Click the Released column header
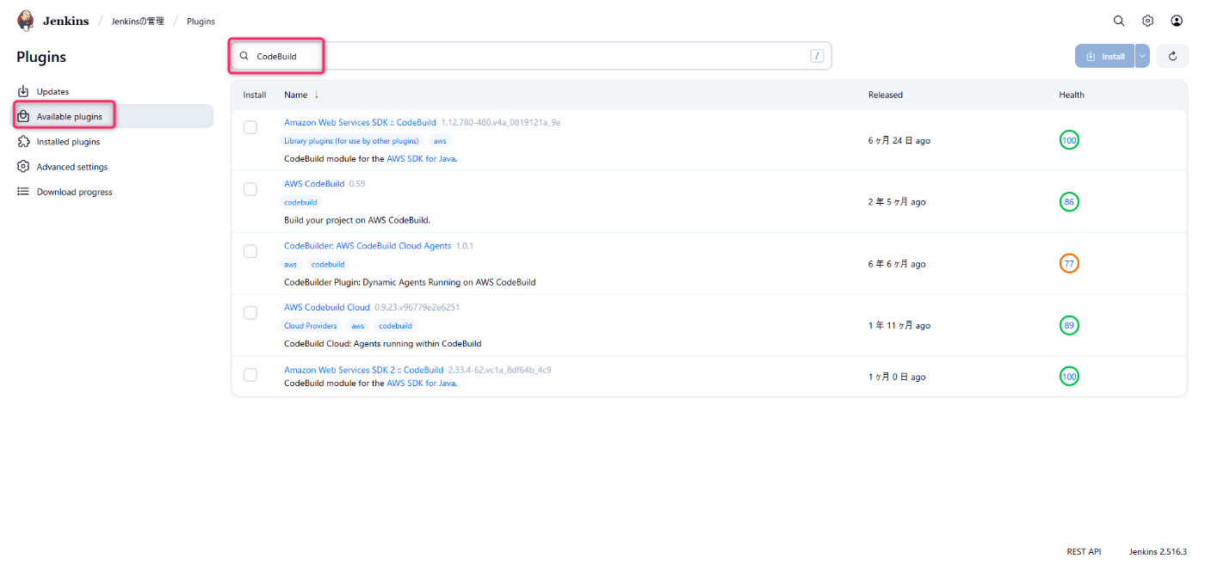Image resolution: width=1205 pixels, height=571 pixels. coord(885,95)
